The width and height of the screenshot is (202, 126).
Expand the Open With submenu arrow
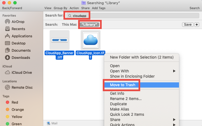coord(174,71)
